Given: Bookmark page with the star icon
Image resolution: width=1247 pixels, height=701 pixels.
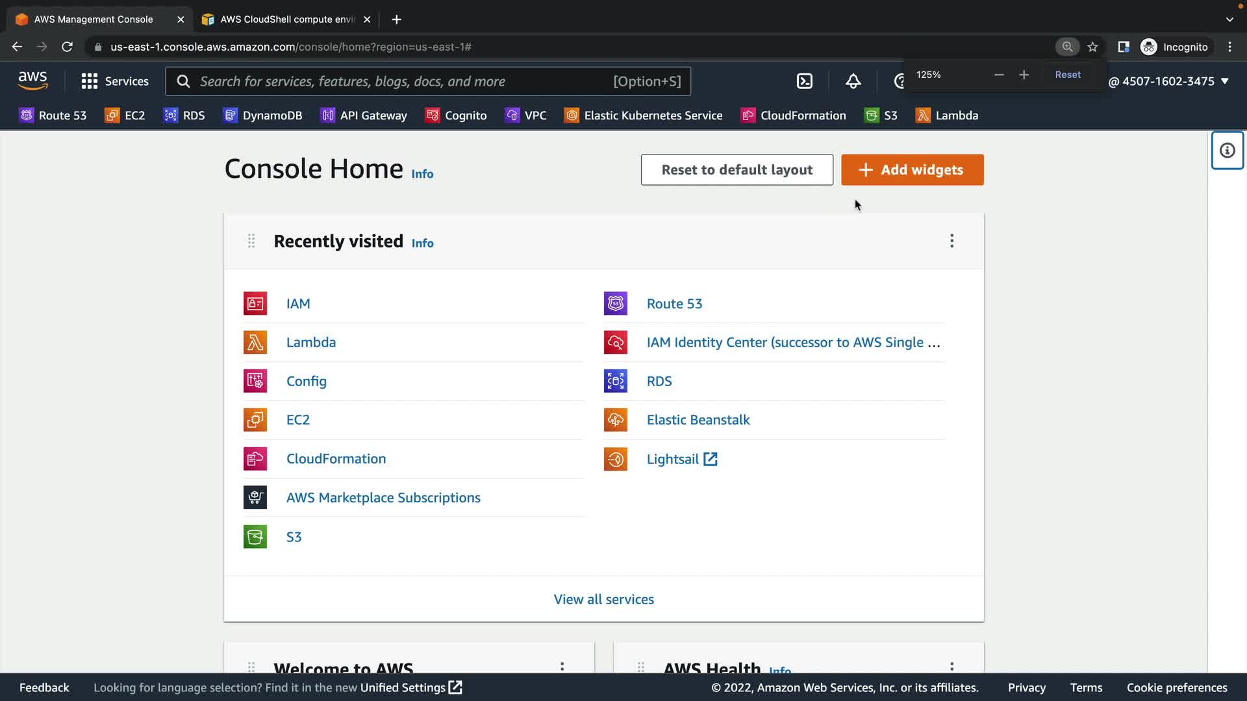Looking at the screenshot, I should click(1092, 47).
